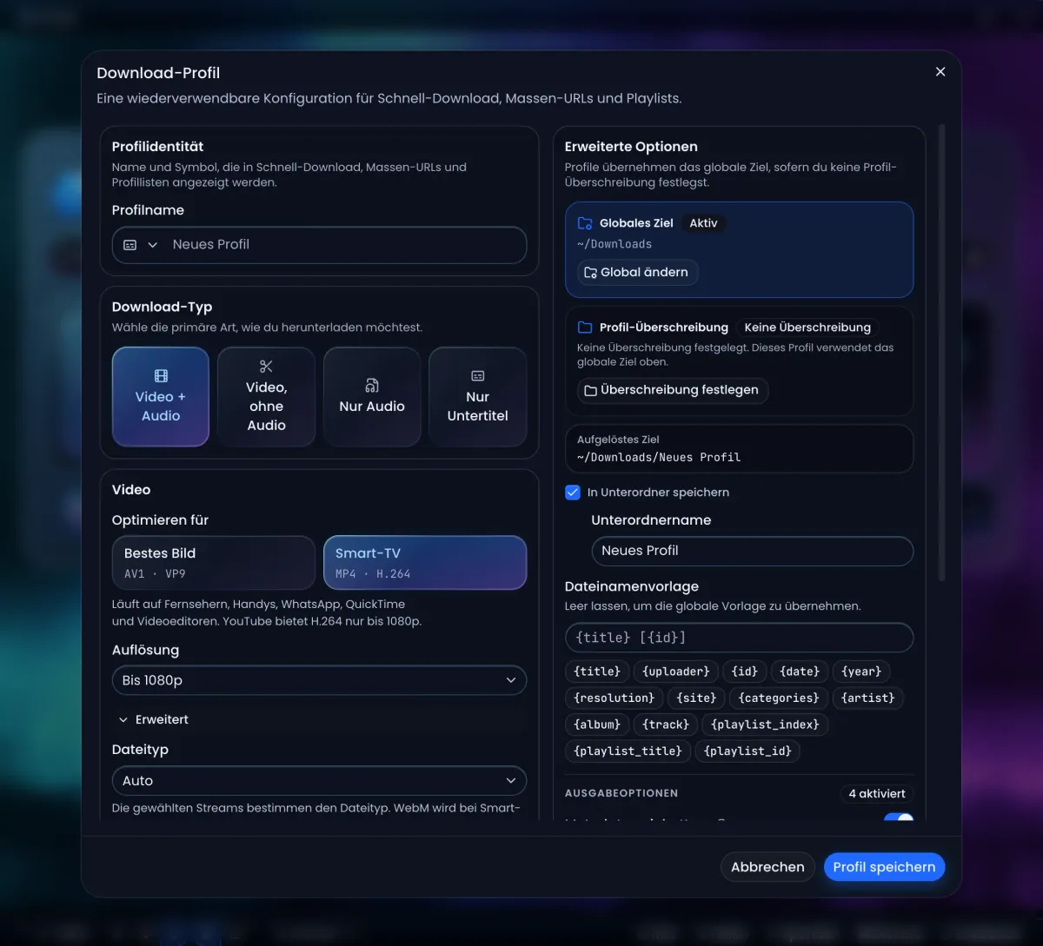Click the right panel scrollbar
Screen dimensions: 1043x946
point(941,353)
